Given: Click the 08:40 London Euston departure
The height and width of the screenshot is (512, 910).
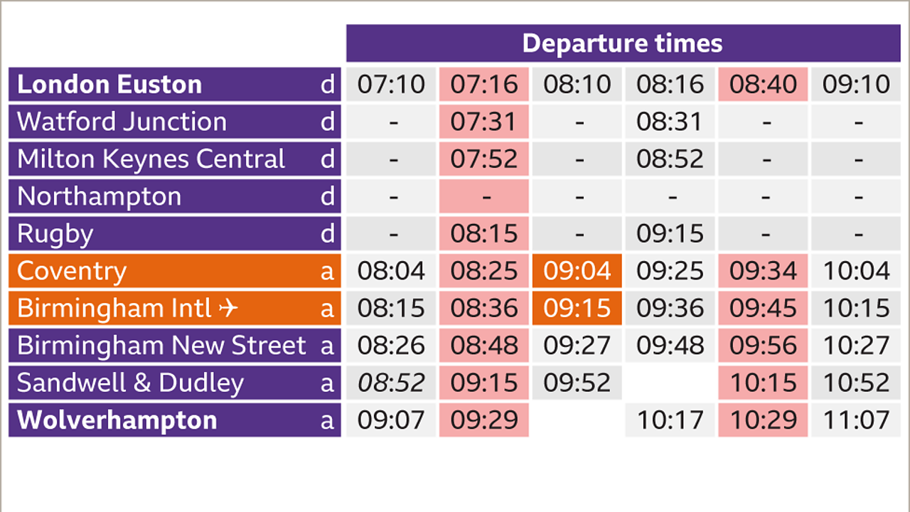Looking at the screenshot, I should pyautogui.click(x=763, y=85).
